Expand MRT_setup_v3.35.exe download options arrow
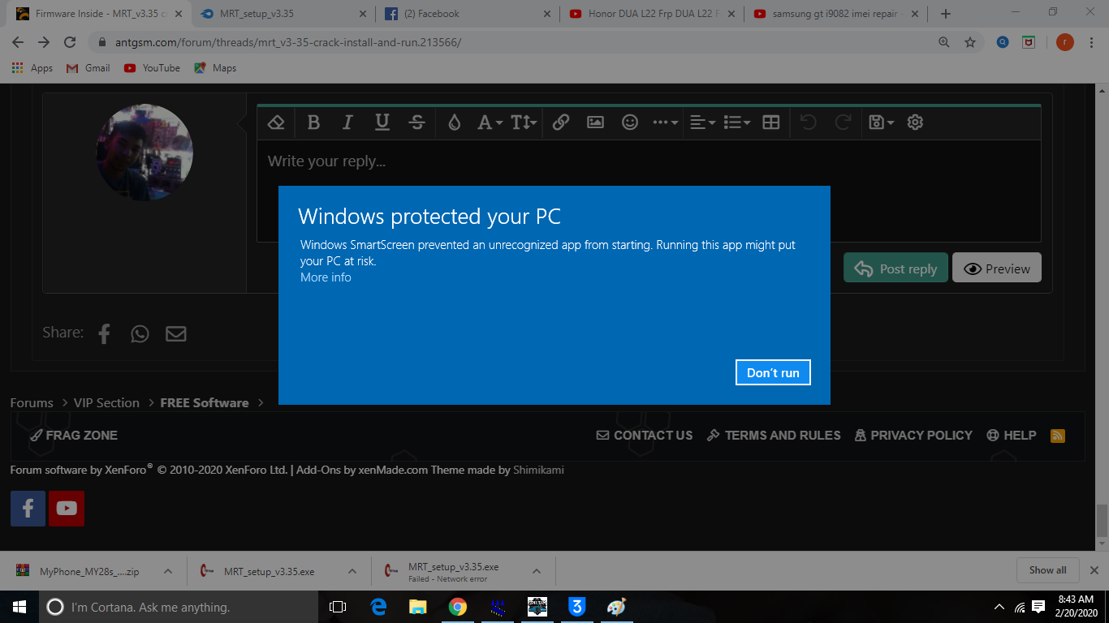The height and width of the screenshot is (623, 1109). tap(352, 571)
